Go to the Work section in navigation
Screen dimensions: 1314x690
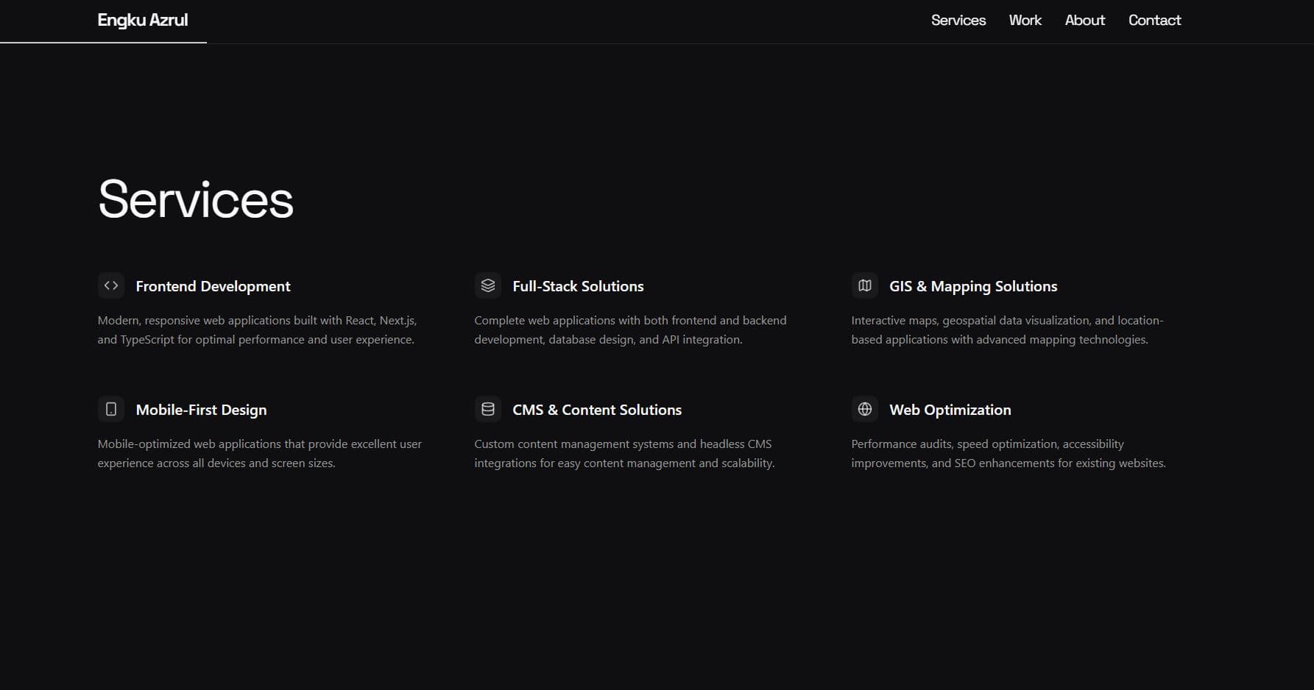[x=1025, y=21]
